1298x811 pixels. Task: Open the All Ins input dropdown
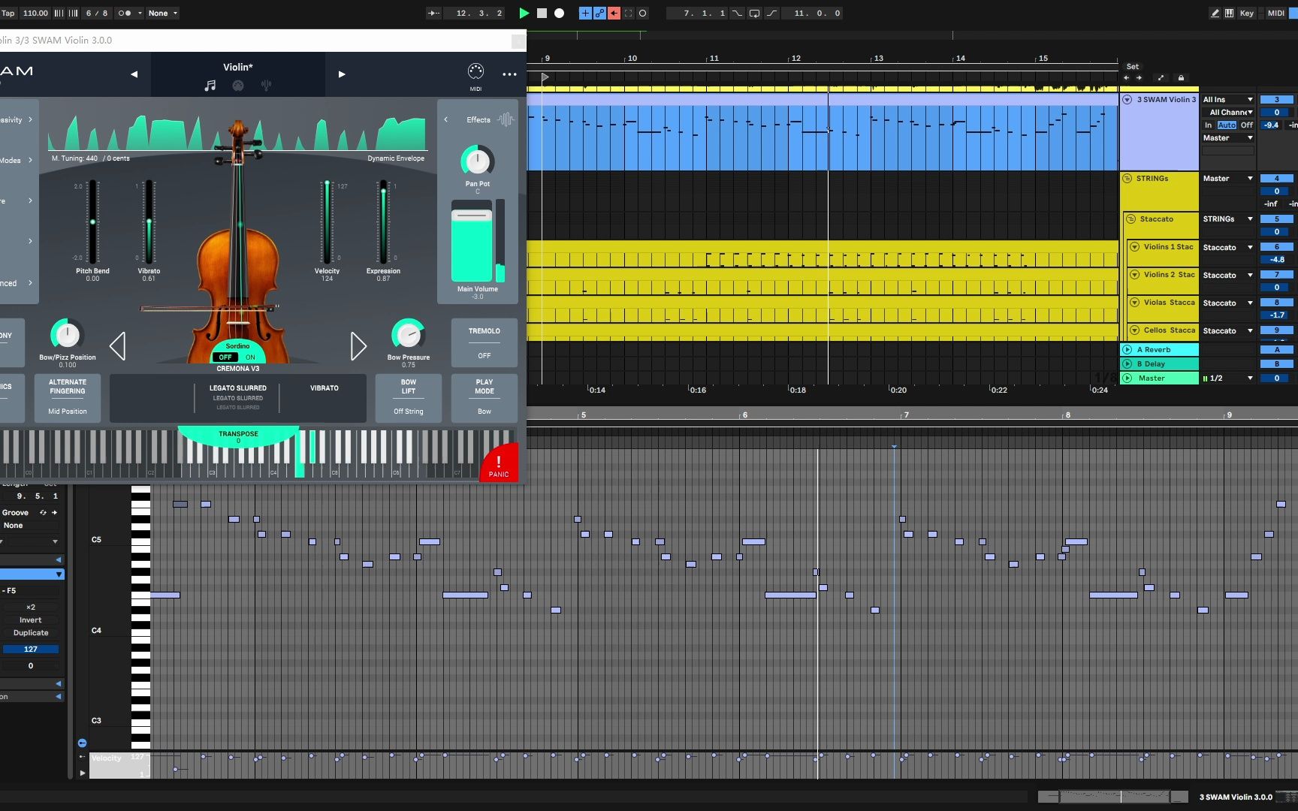[x=1227, y=100]
